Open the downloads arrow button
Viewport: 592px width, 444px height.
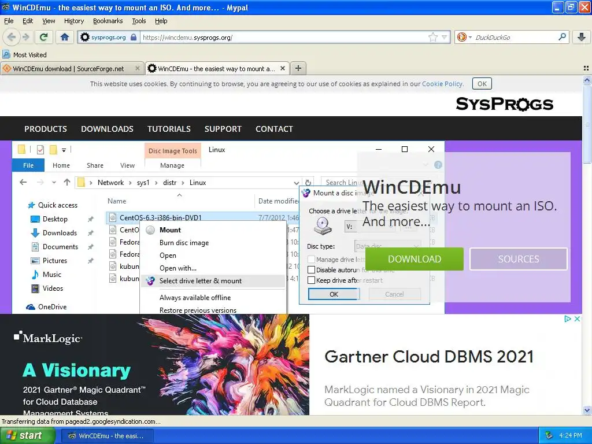pyautogui.click(x=581, y=37)
